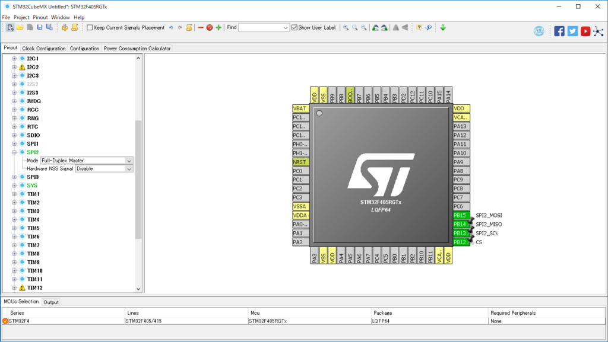Expand the RCC tree node

tap(14, 110)
